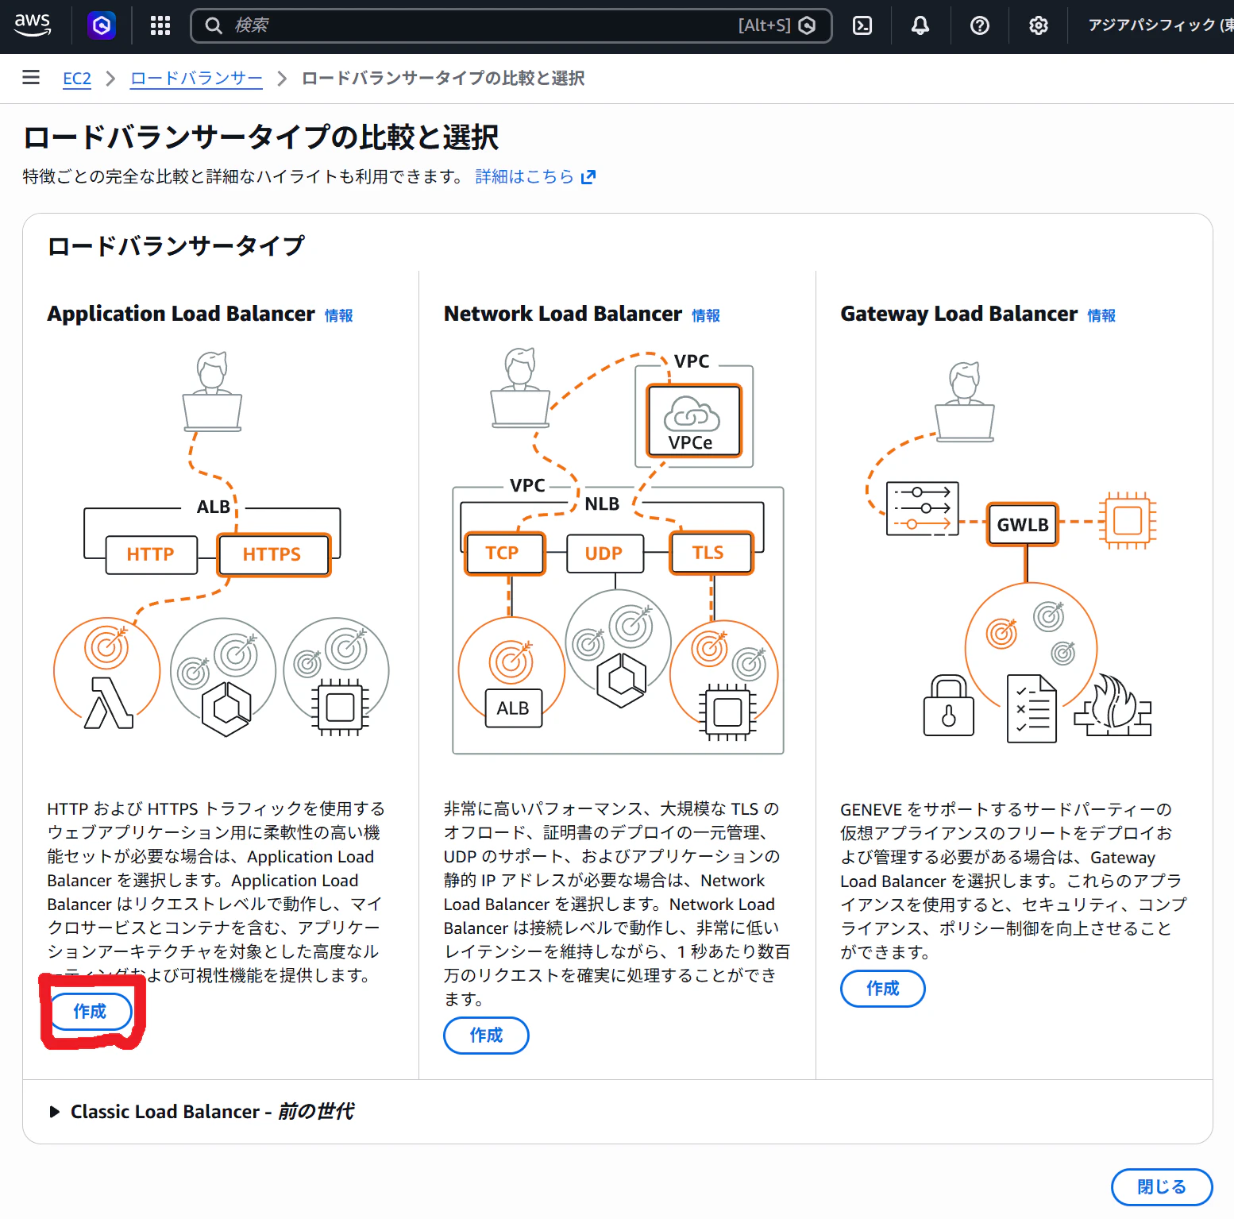The height and width of the screenshot is (1219, 1234).
Task: Open the settings gear in top bar
Action: pos(1039,26)
